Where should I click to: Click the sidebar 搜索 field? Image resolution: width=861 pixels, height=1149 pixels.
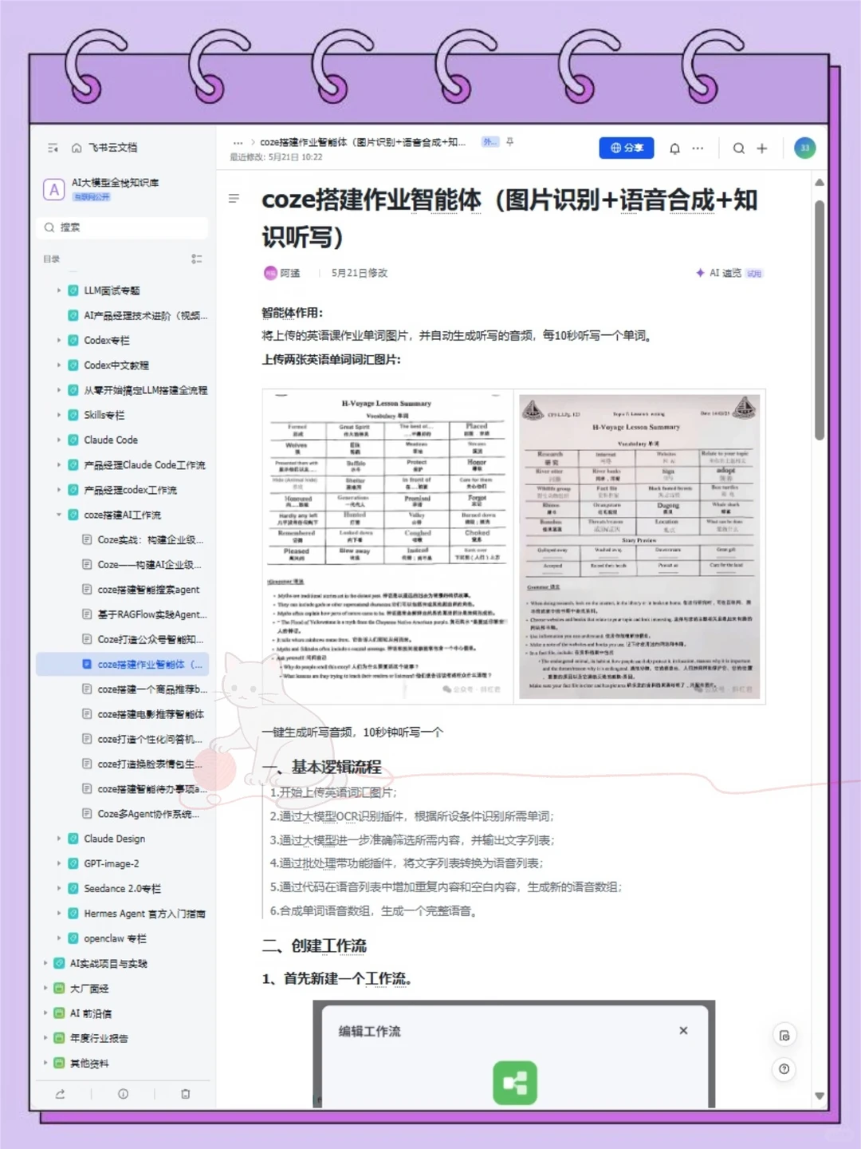tap(123, 227)
